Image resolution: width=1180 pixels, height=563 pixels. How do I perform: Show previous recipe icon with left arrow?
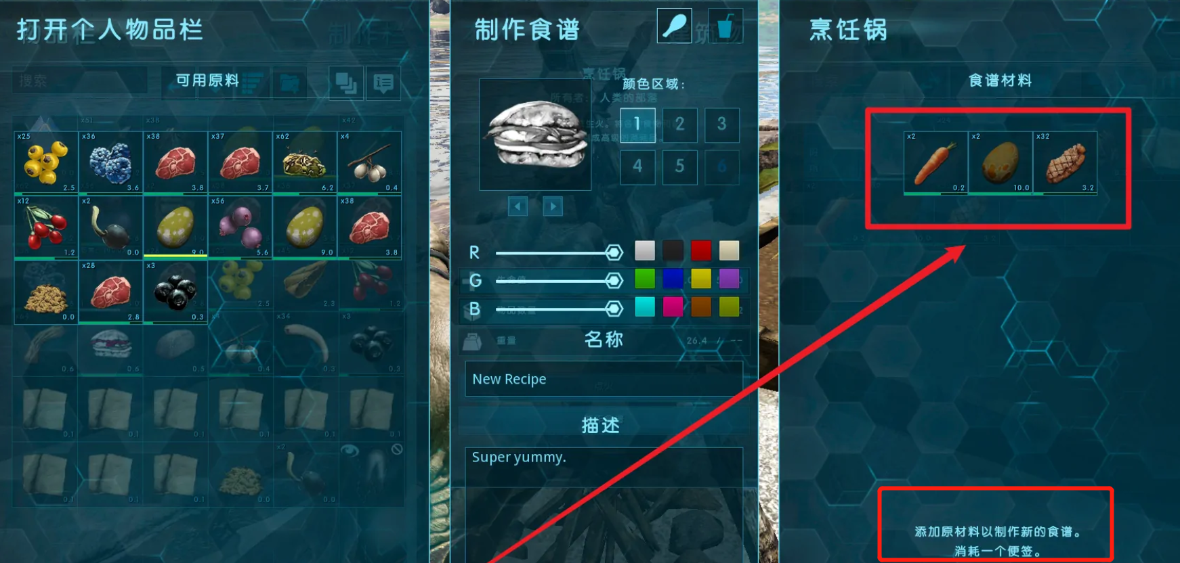(518, 206)
